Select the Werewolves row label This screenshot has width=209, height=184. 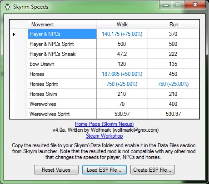coord(62,104)
